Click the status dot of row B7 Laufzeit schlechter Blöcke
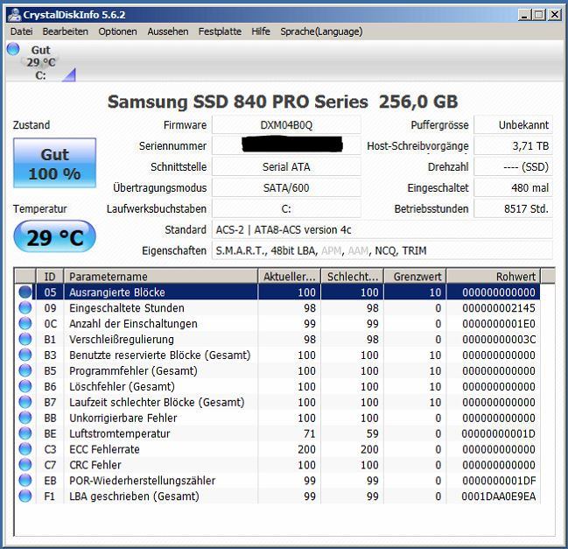This screenshot has width=568, height=549. 25,402
